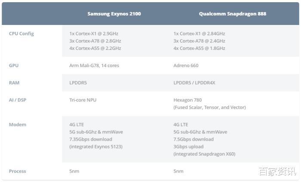301x182 pixels.
Task: Click the Samsung Exynos 2100 column header
Action: (114, 14)
